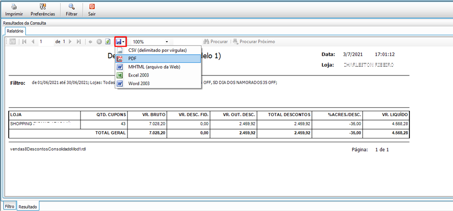Refresh the report with the green icon
453x211 pixels.
click(108, 42)
